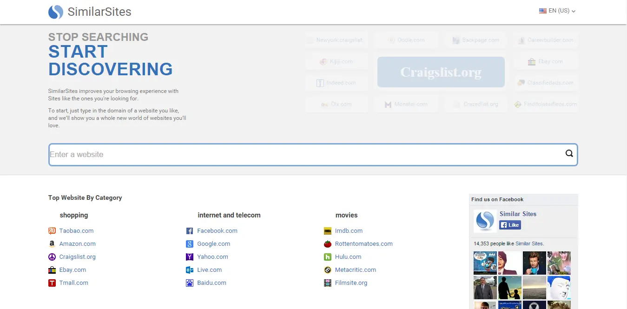Screen dimensions: 627x309
Task: Open the Tmall.com shopping link
Action: pos(73,283)
